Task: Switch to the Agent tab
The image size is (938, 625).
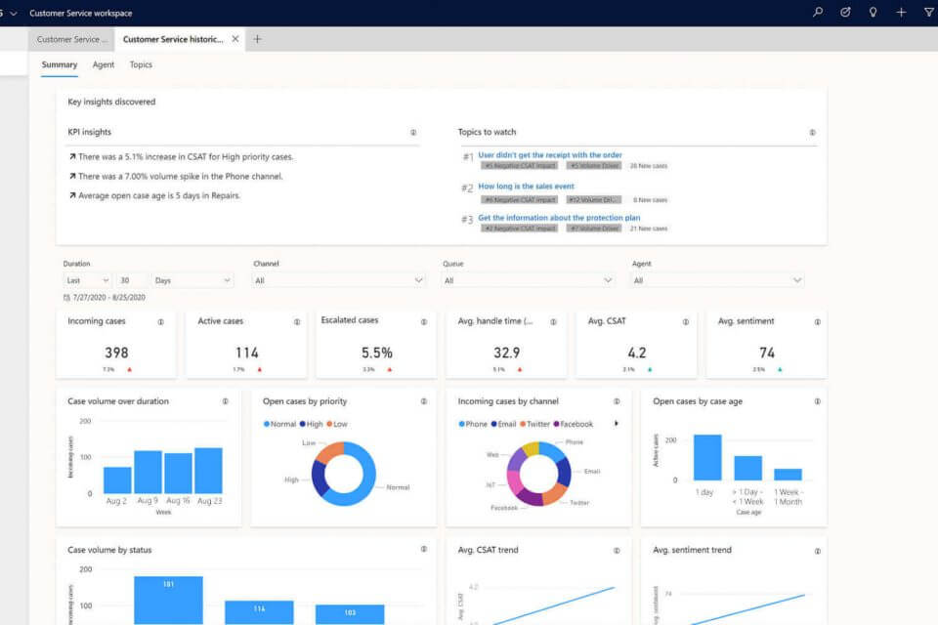Action: click(x=104, y=64)
